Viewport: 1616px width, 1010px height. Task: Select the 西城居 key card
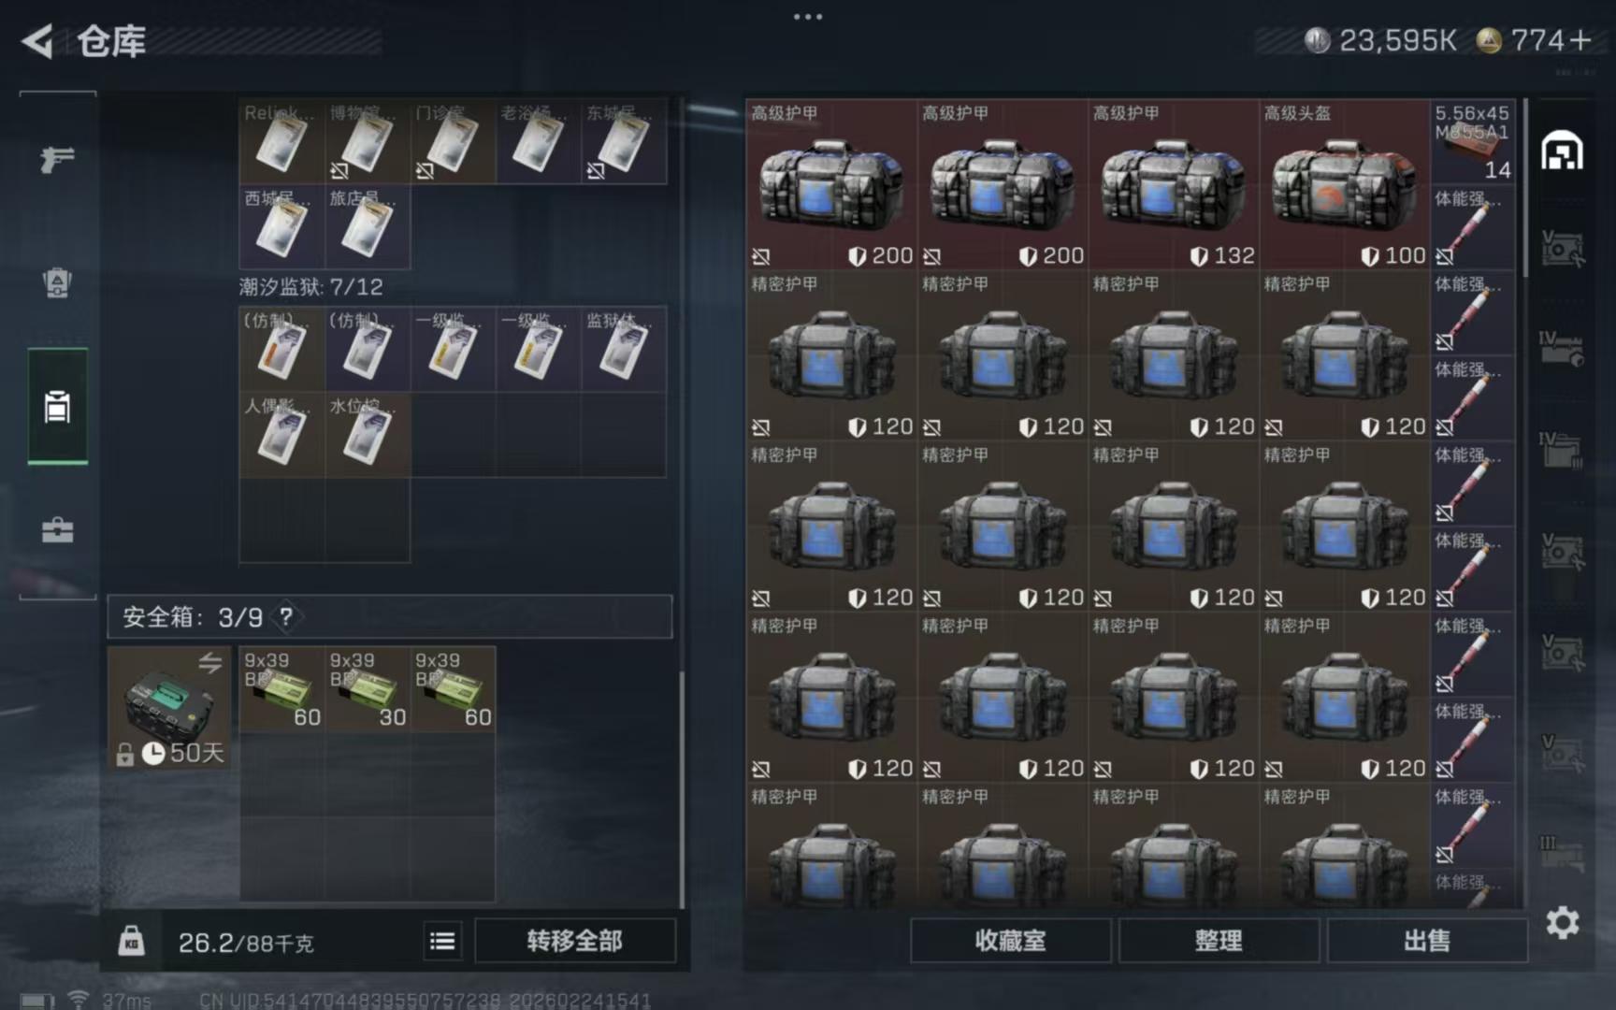click(x=281, y=227)
